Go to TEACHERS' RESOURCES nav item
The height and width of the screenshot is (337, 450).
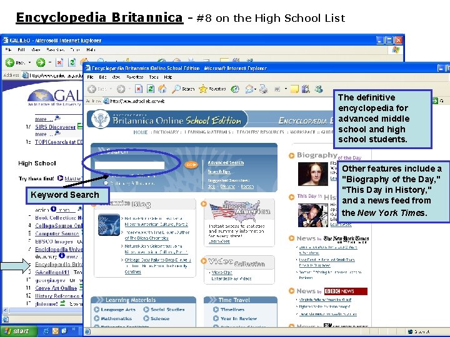click(260, 132)
